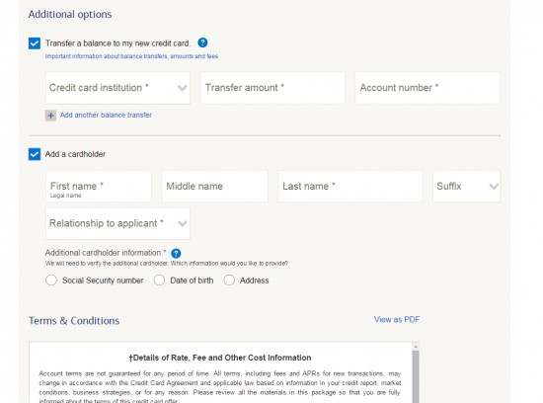The height and width of the screenshot is (403, 543).
Task: Click Add another balance transfer link
Action: (106, 115)
